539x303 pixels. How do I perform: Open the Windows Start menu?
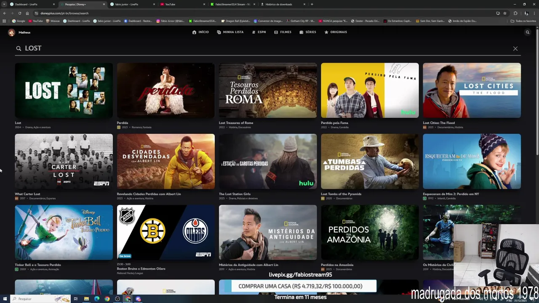click(x=5, y=299)
